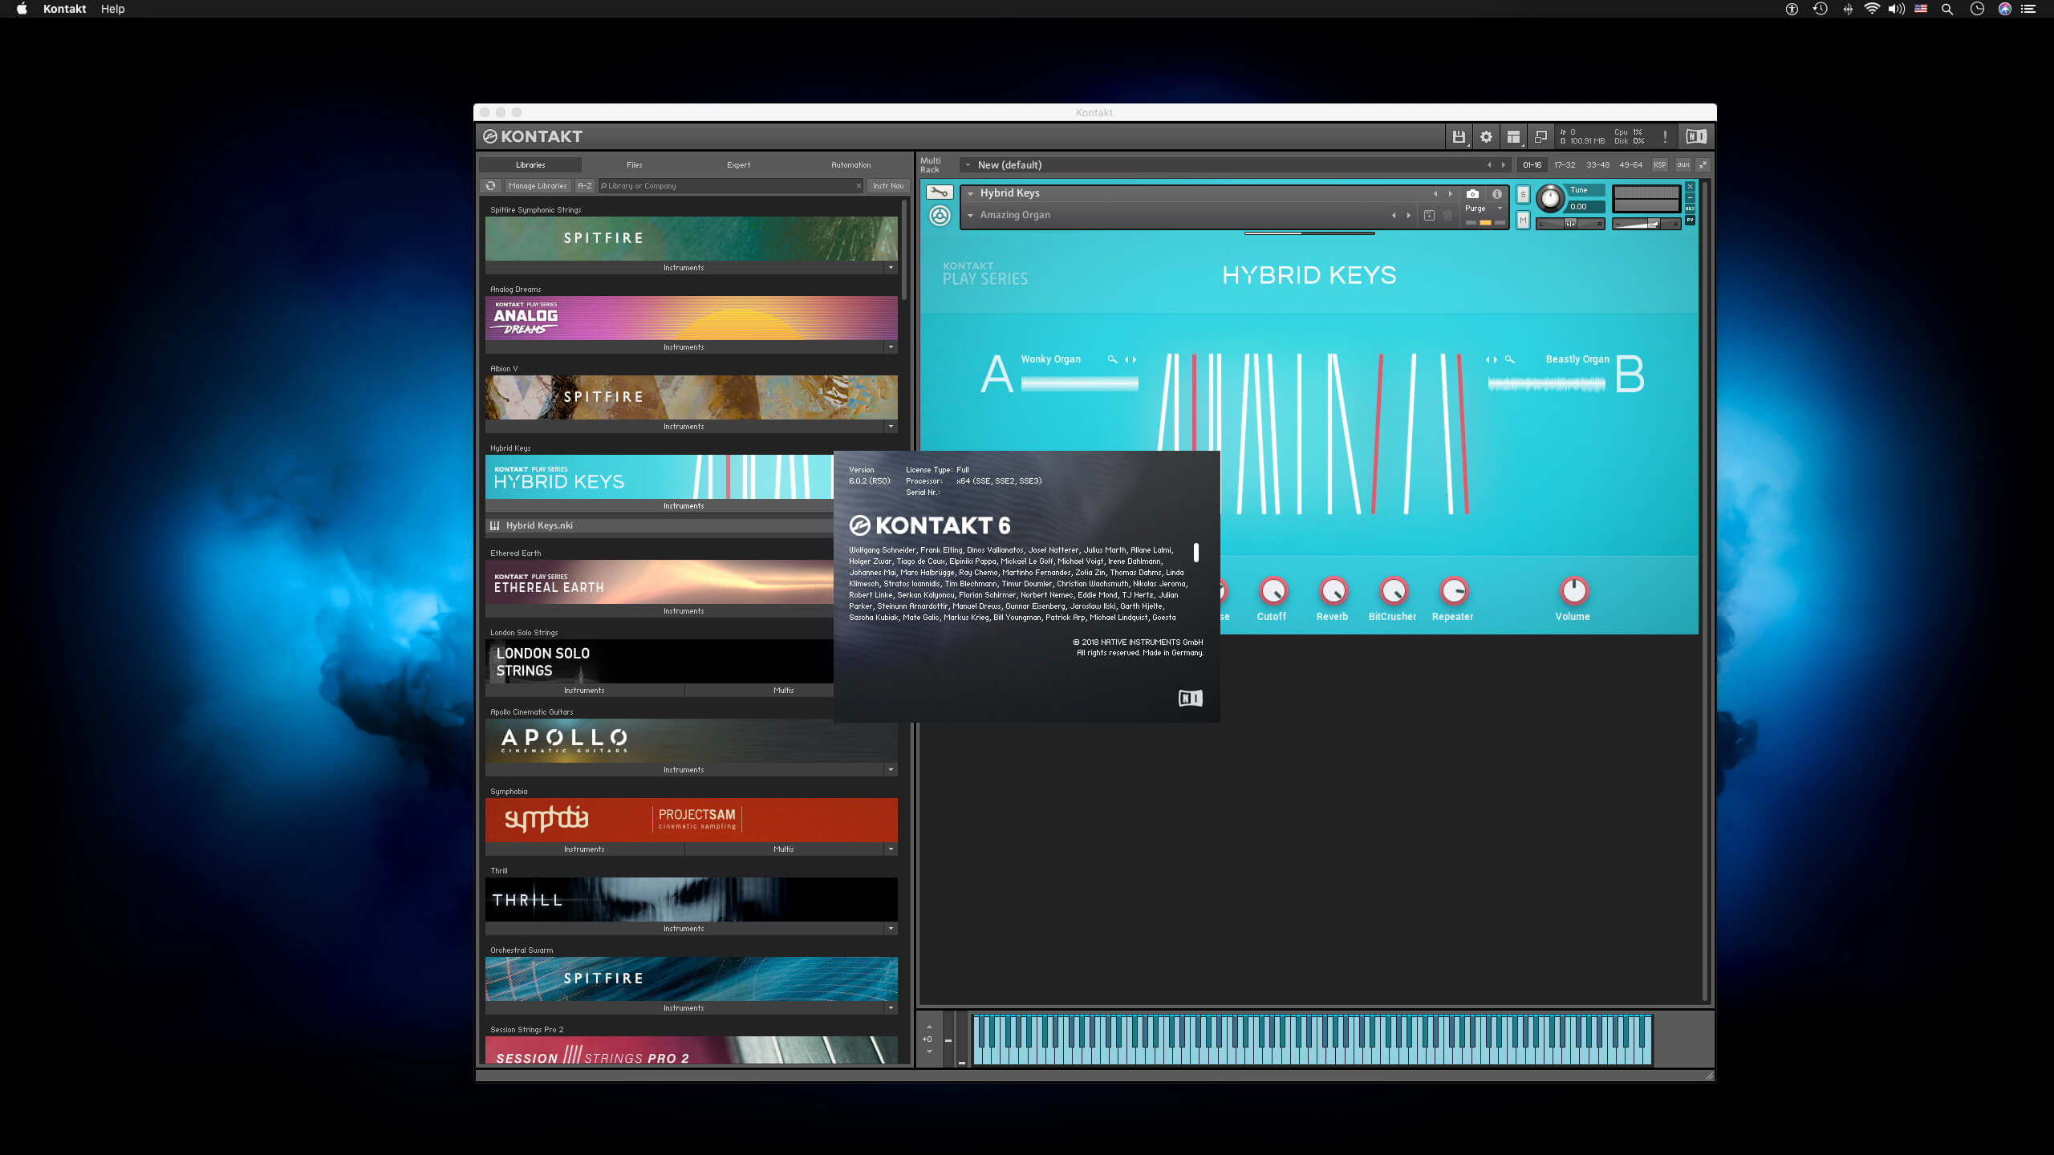Open the Help menu
Viewport: 2054px width, 1155px height.
pyautogui.click(x=112, y=9)
